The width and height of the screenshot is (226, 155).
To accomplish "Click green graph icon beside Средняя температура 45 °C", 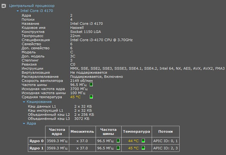I will click(91, 97).
